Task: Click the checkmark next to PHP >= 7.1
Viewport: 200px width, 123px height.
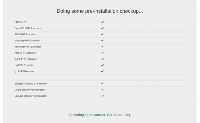Action: [102, 22]
